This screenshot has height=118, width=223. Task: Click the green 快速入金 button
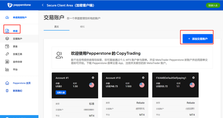point(212,5)
